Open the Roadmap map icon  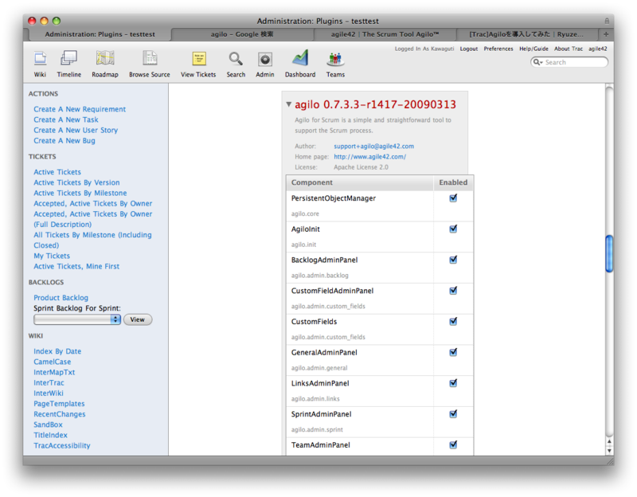coord(105,58)
